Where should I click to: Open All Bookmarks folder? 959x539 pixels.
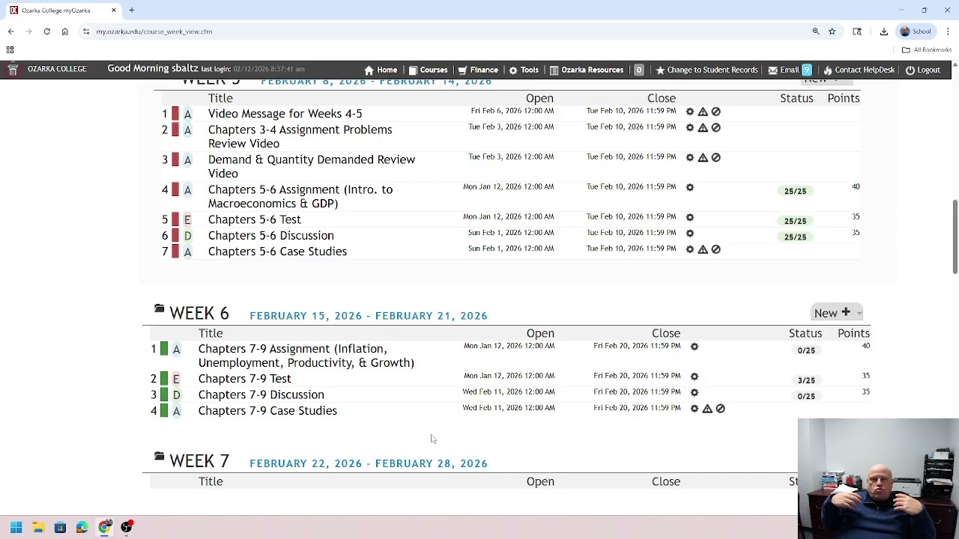click(x=927, y=50)
